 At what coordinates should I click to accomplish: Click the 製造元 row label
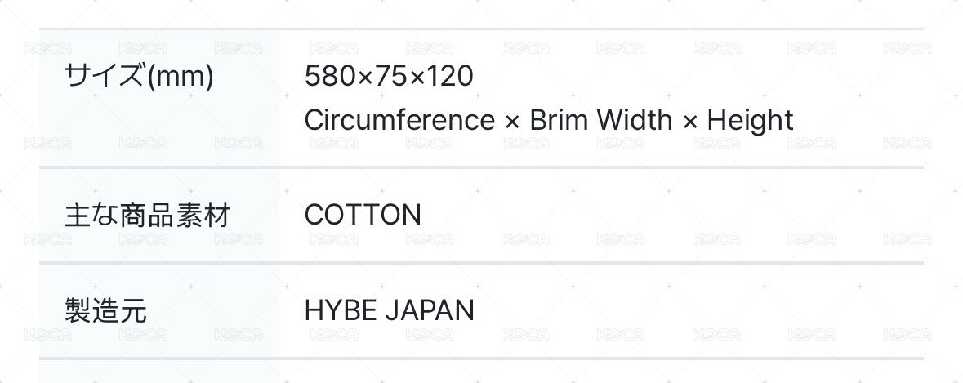coord(105,311)
